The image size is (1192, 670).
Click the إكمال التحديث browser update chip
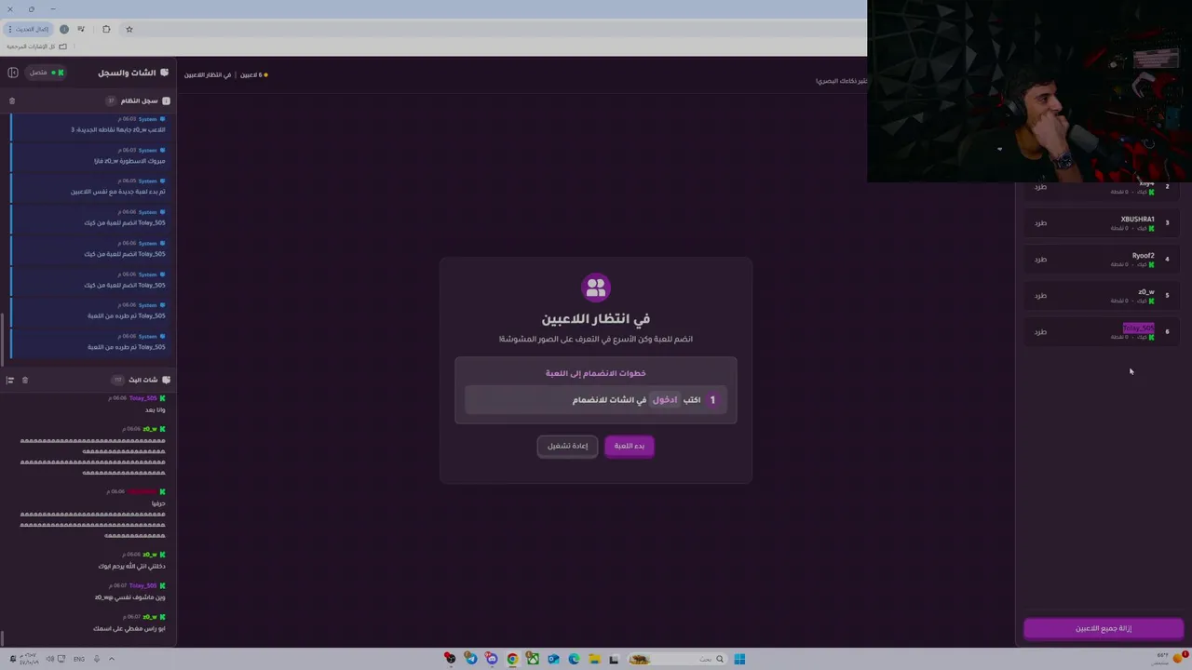pos(28,29)
